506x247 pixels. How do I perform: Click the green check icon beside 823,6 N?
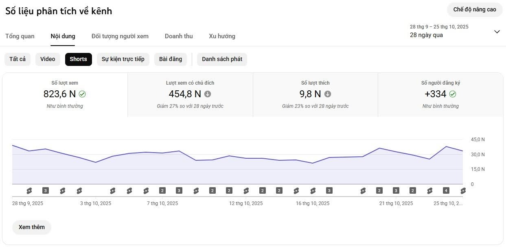(x=82, y=94)
